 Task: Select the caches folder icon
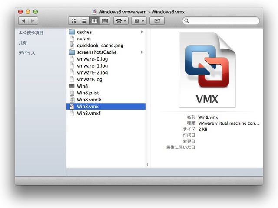click(x=72, y=32)
